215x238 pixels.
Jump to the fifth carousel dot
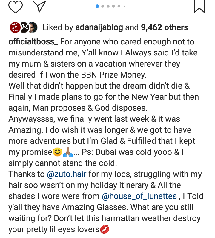[119, 6]
